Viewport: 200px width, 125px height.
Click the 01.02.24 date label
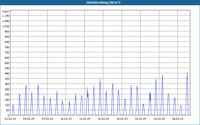(x=10, y=119)
